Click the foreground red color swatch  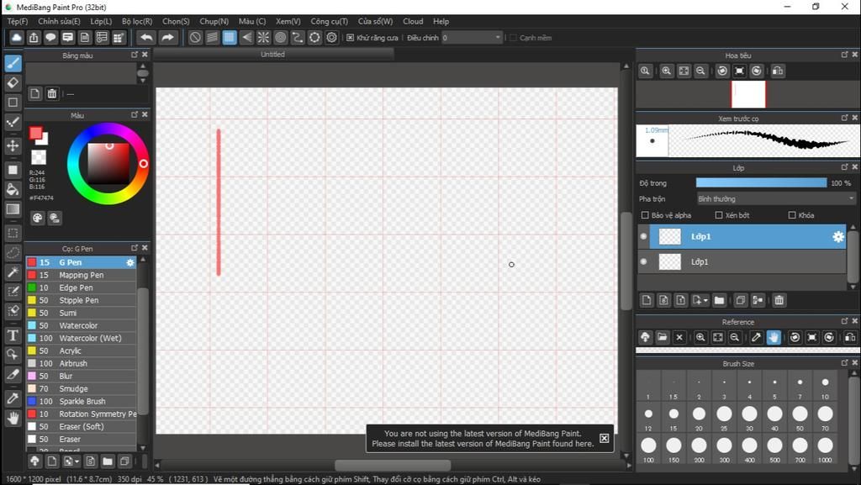[x=35, y=134]
